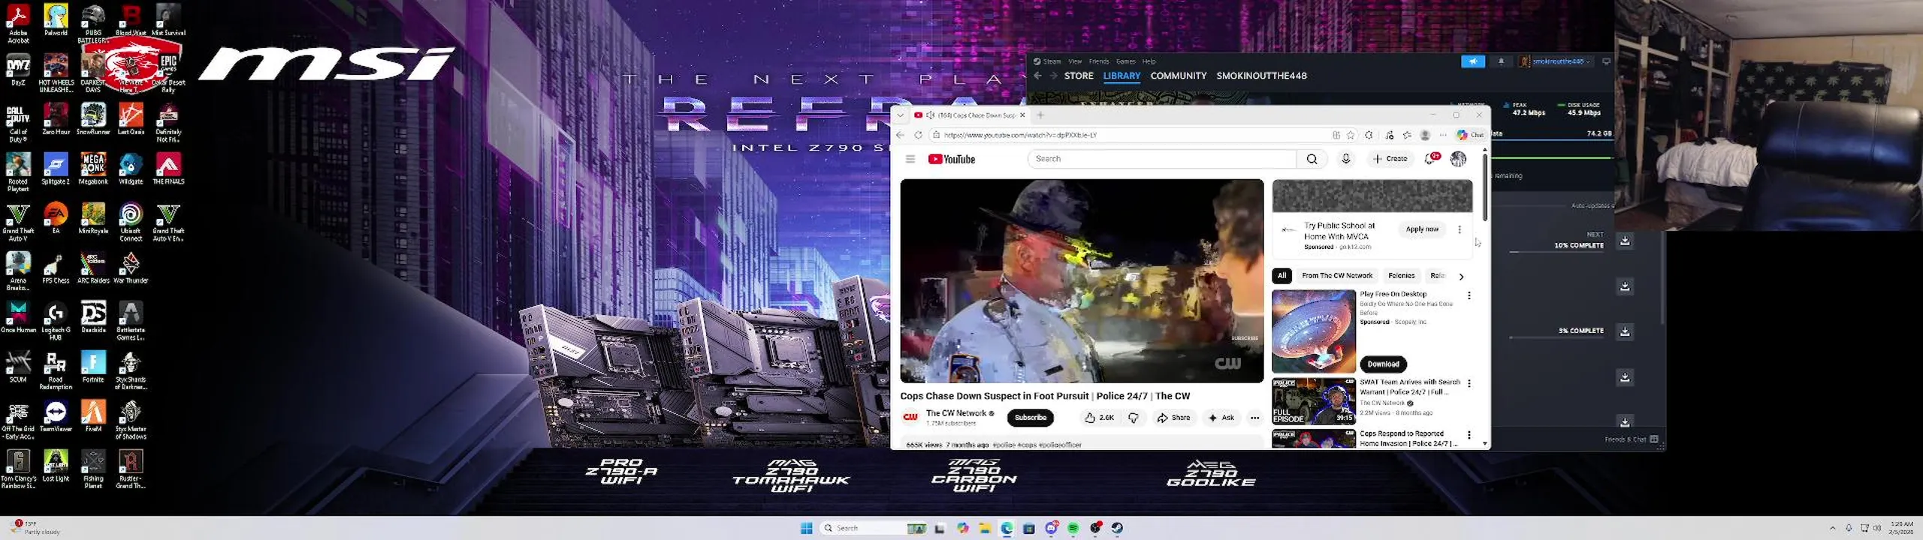Click Steam announcements megaphone button
This screenshot has height=540, width=1923.
point(1472,61)
